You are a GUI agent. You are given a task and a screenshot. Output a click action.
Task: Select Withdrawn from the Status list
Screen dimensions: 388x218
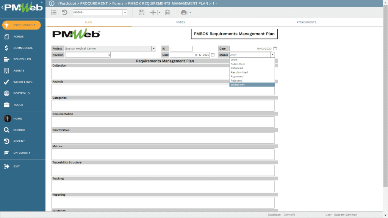pos(252,84)
